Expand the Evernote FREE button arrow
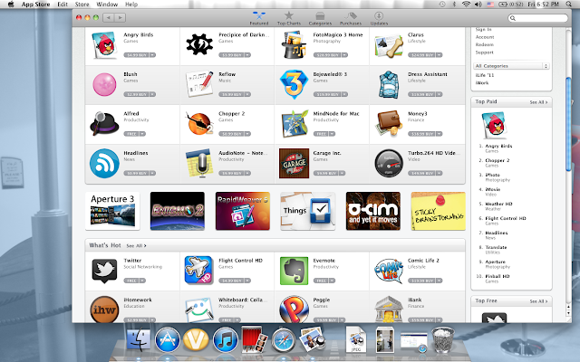The height and width of the screenshot is (362, 580). coord(332,281)
